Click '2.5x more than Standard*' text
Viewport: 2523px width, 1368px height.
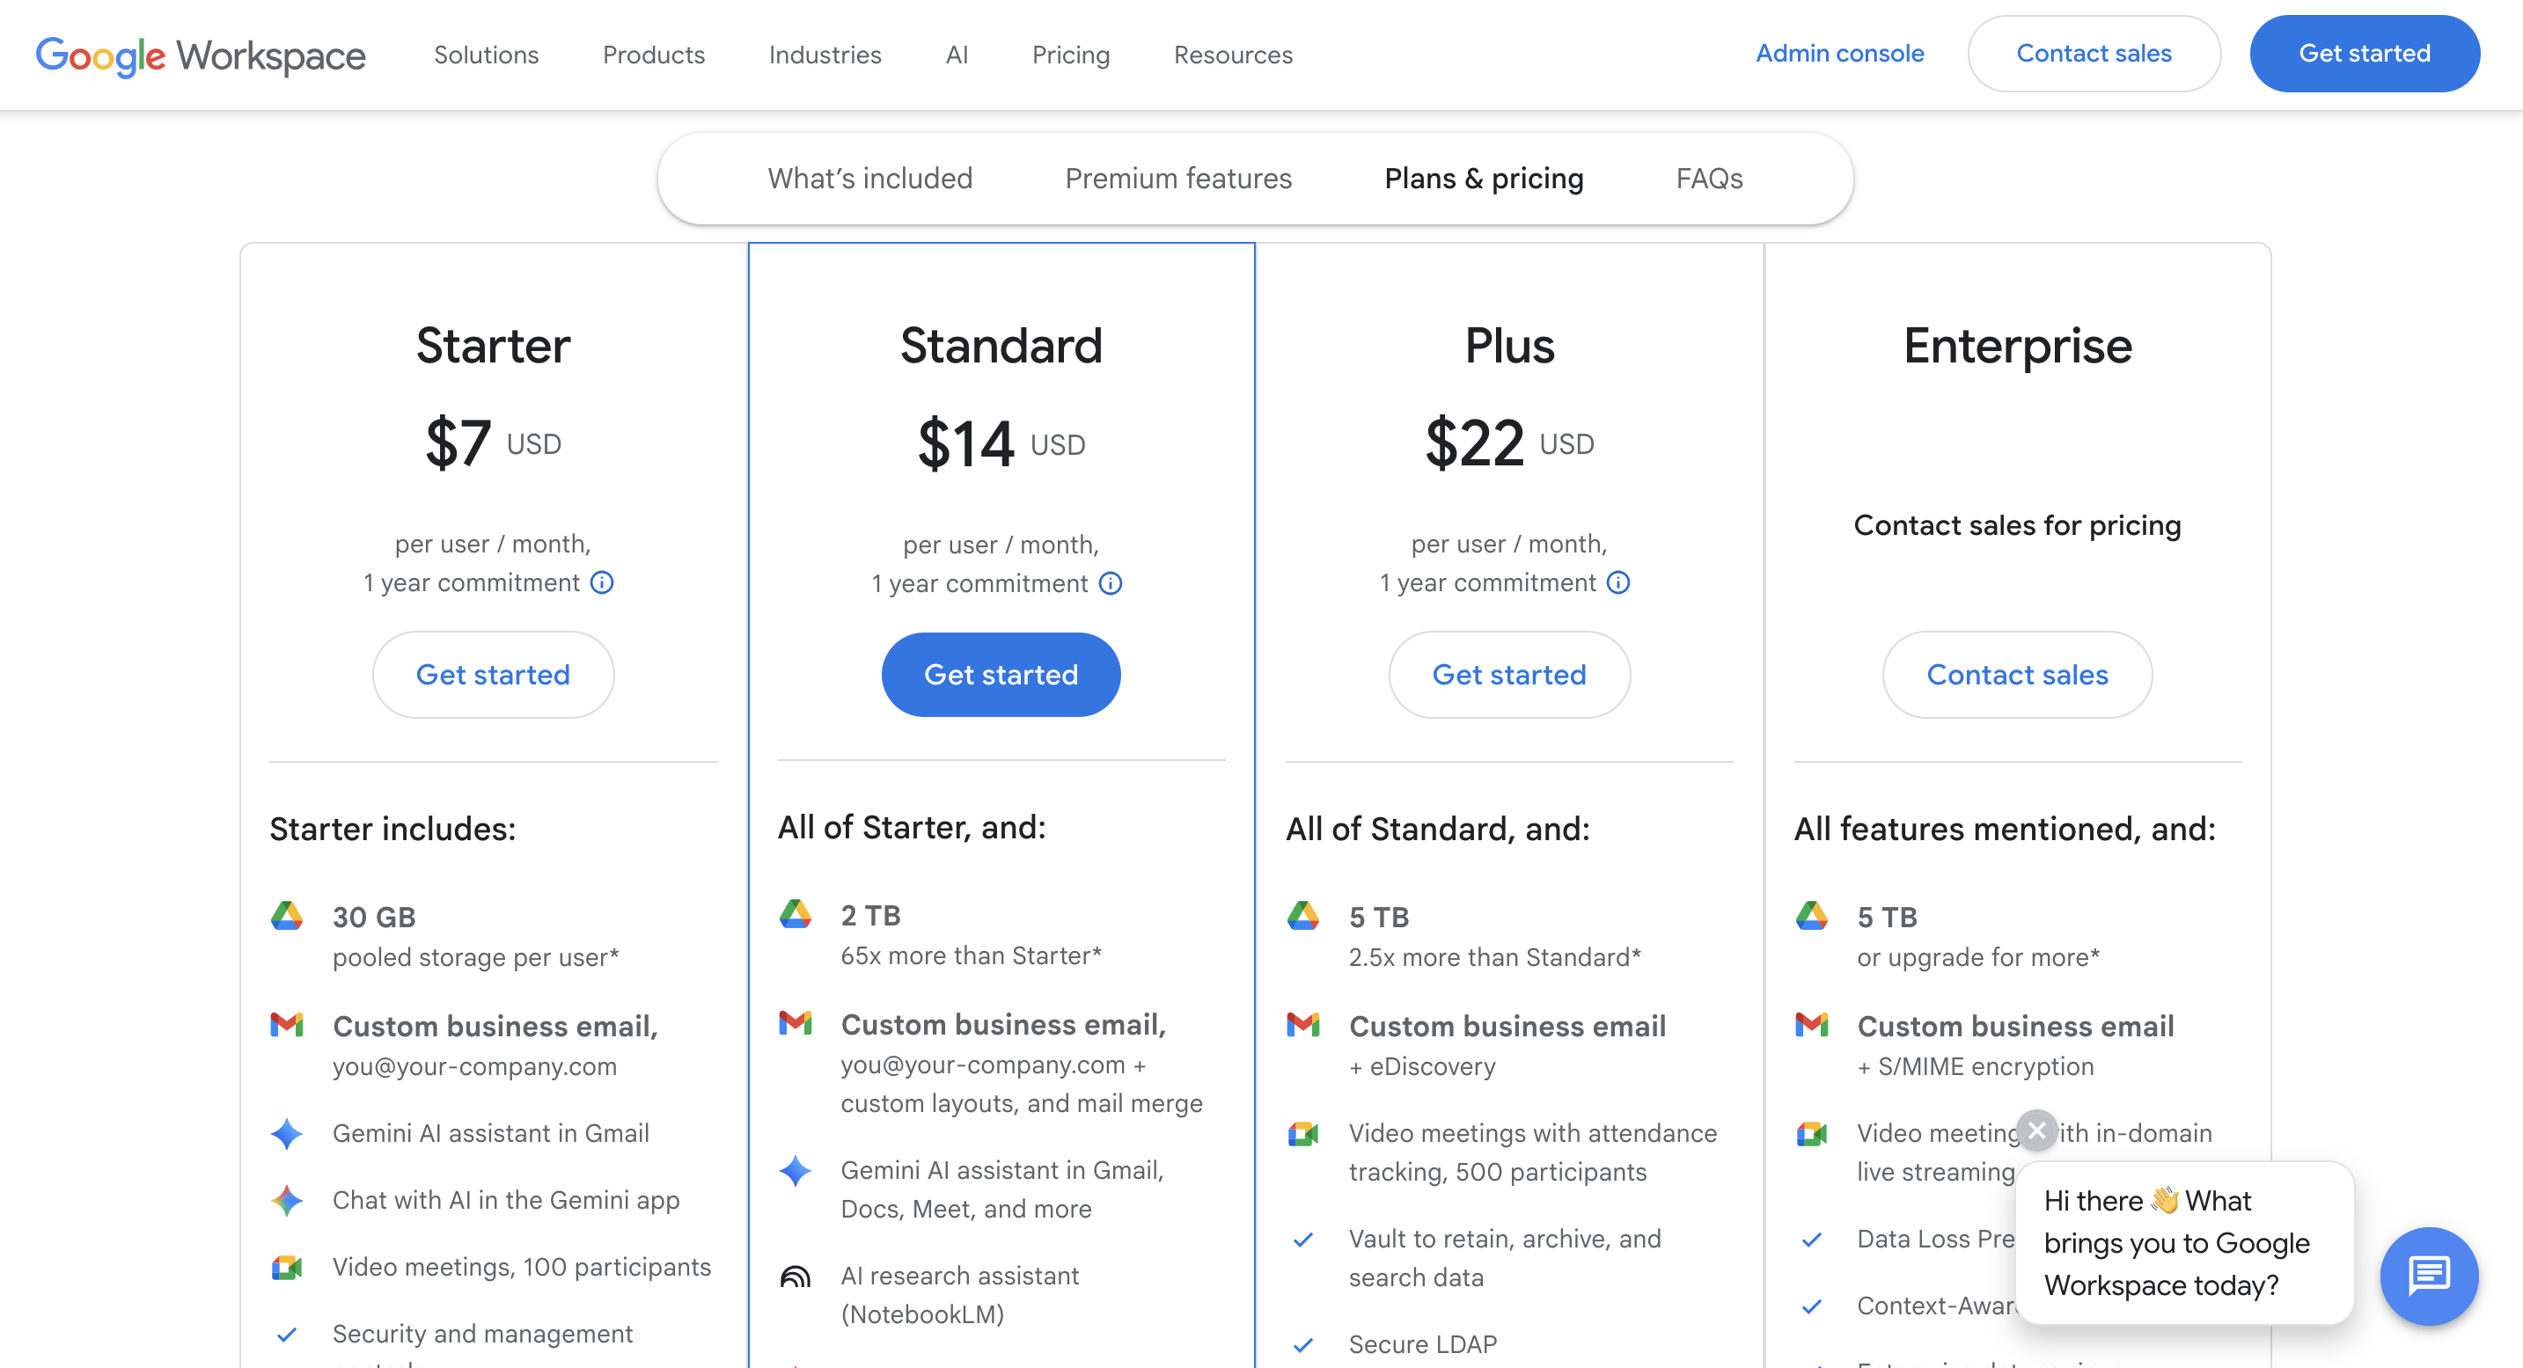[1494, 958]
